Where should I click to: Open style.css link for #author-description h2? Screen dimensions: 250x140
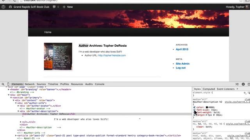[x=237, y=102]
